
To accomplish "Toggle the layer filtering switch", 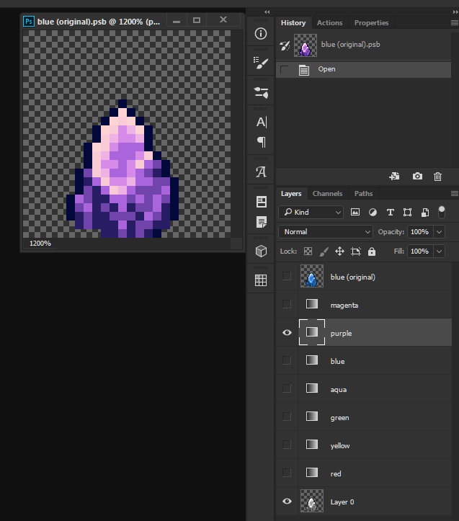I will tap(442, 212).
